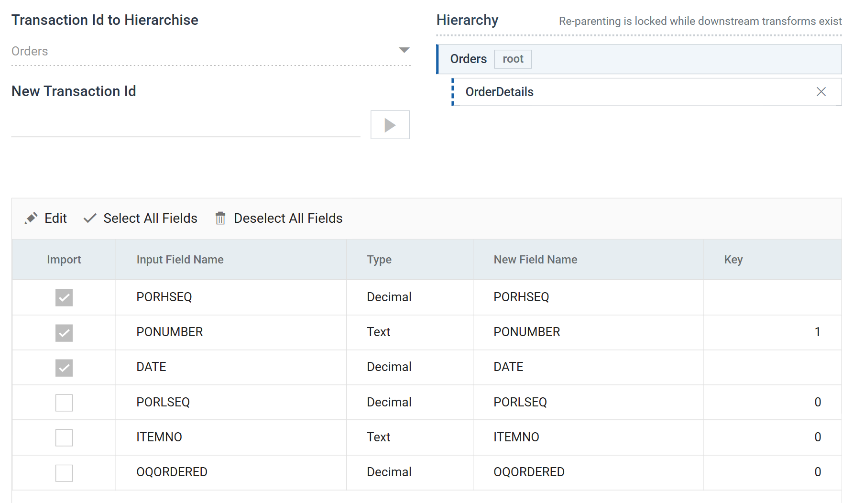
Task: Click the Decimal type cell for DATE
Action: coord(410,367)
